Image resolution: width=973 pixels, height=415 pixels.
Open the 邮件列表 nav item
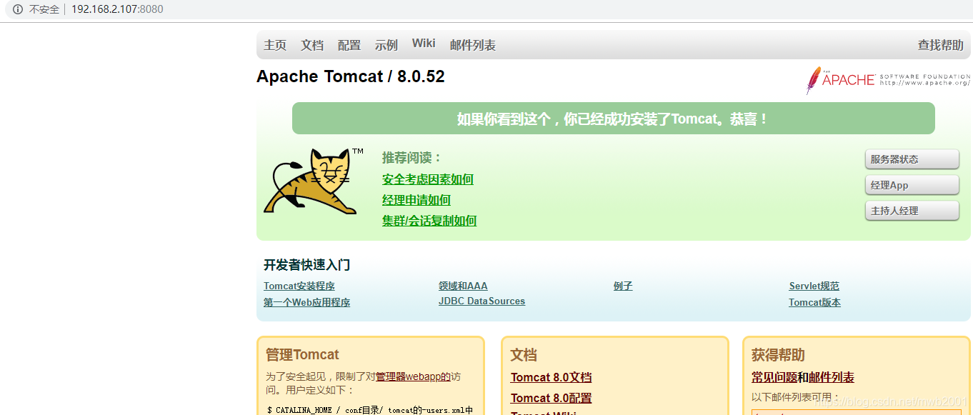[473, 45]
